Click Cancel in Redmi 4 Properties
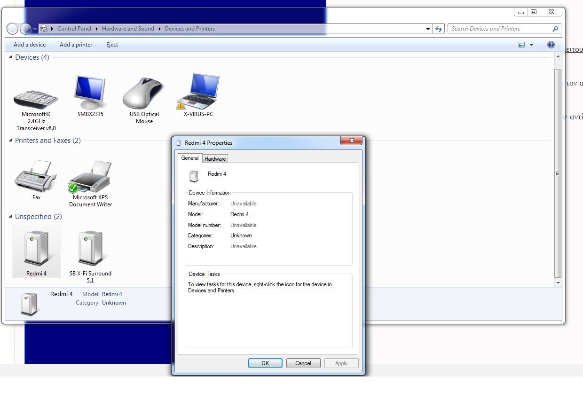The height and width of the screenshot is (408, 583). [303, 363]
